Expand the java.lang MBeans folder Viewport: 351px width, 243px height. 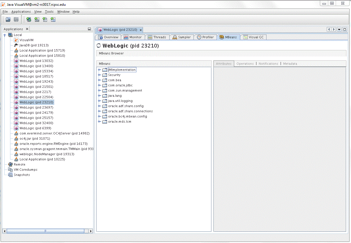coord(100,96)
